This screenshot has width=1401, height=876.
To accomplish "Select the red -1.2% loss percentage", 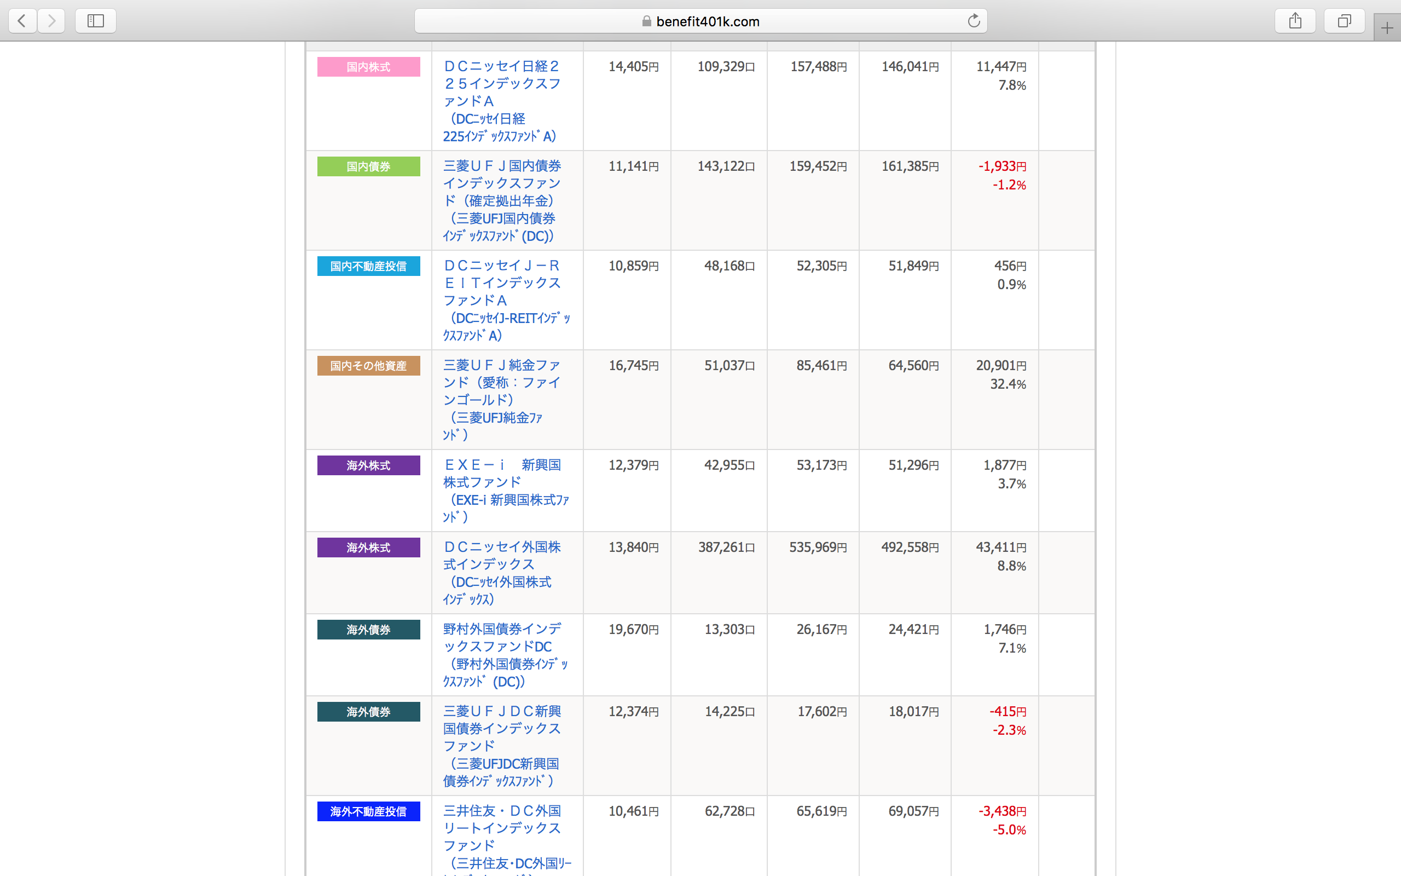I will tap(1010, 185).
